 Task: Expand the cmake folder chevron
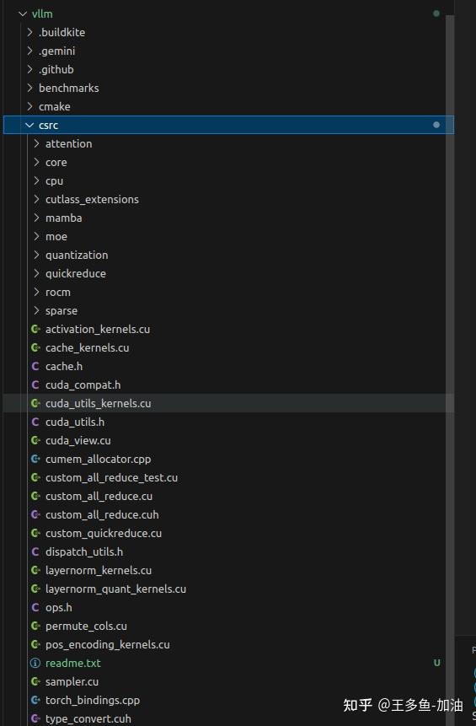coord(29,106)
